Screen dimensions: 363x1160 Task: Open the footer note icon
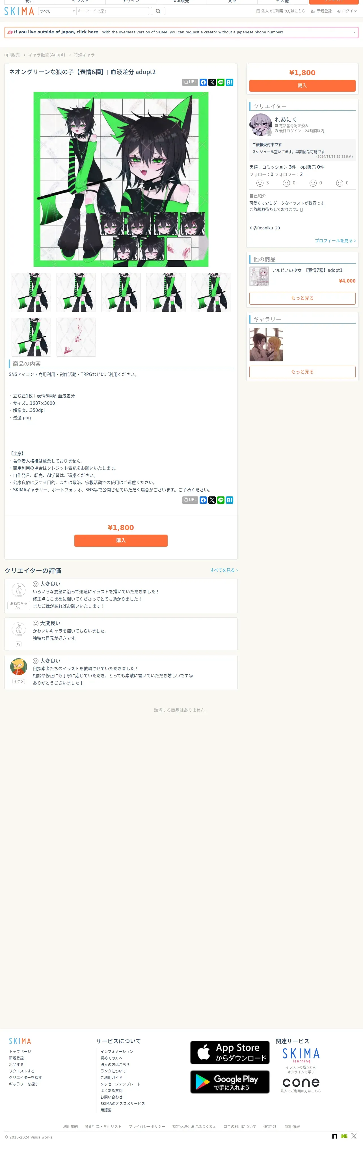tap(335, 1136)
